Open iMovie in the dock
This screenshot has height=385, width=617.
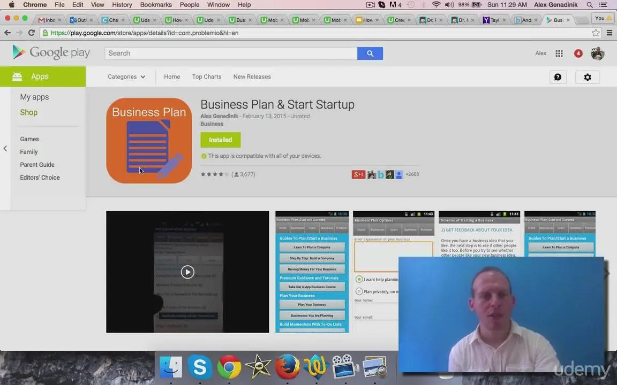coord(258,367)
